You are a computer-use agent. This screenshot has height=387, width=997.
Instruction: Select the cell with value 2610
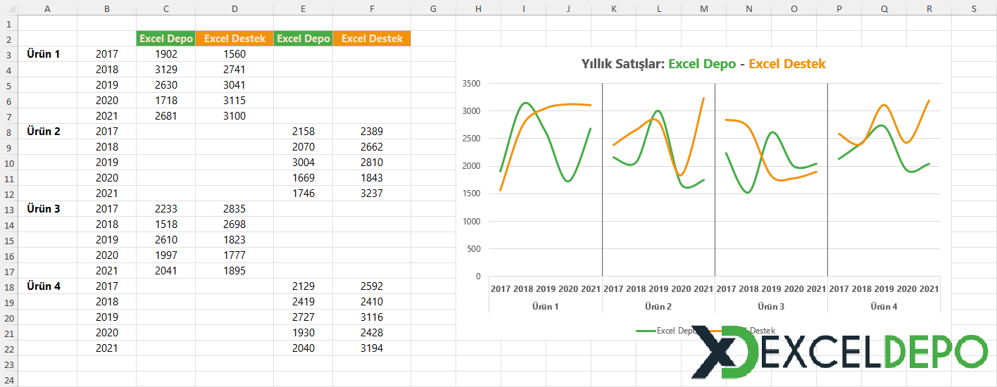click(x=165, y=240)
